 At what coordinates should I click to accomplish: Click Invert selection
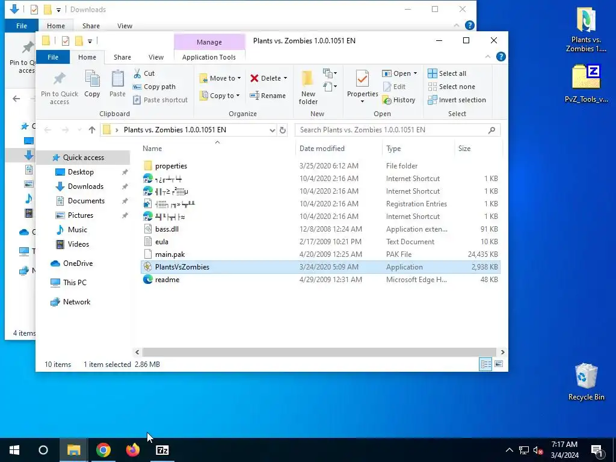coord(457,100)
